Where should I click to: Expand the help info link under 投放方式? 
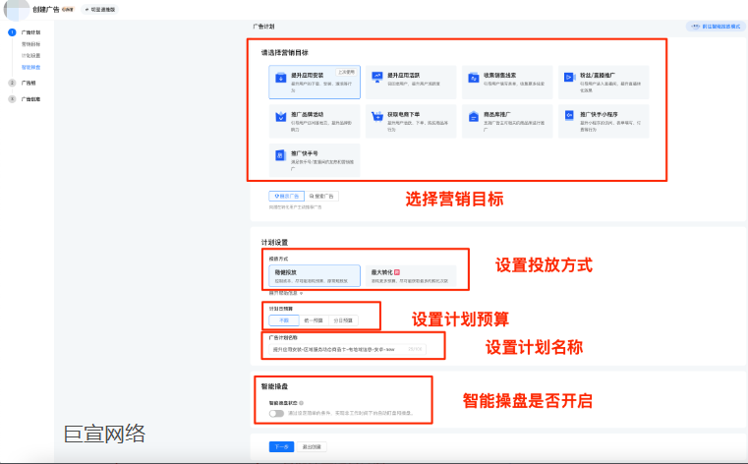coord(286,293)
